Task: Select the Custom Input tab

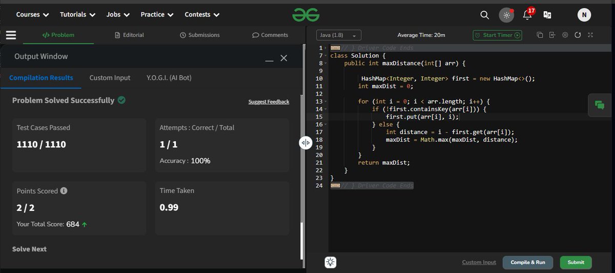Action: click(110, 78)
